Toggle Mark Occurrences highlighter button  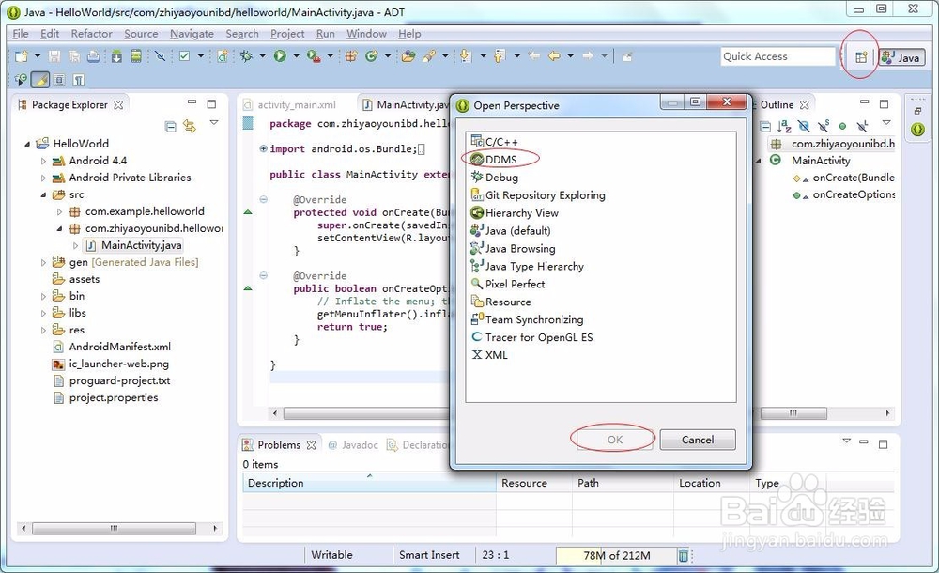[x=40, y=80]
